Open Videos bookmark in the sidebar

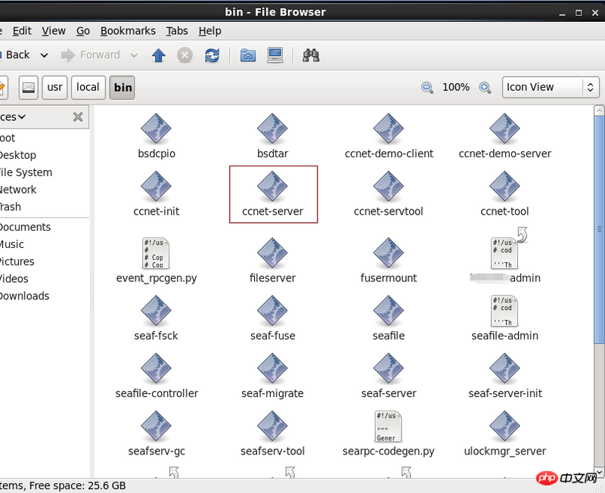tap(14, 278)
